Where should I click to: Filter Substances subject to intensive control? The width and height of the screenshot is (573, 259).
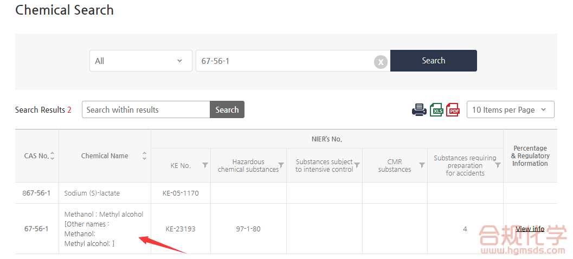tap(357, 165)
